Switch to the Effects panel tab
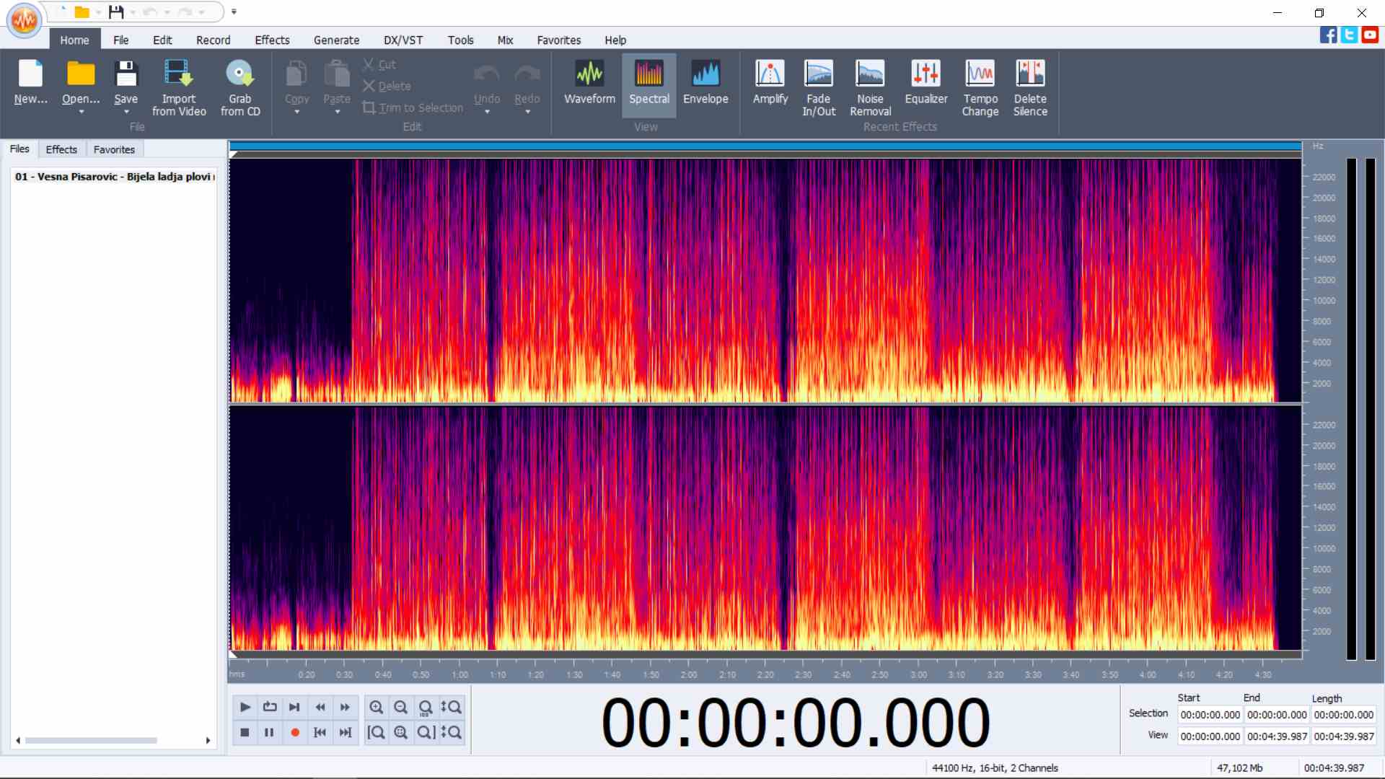1385x779 pixels. pyautogui.click(x=61, y=149)
